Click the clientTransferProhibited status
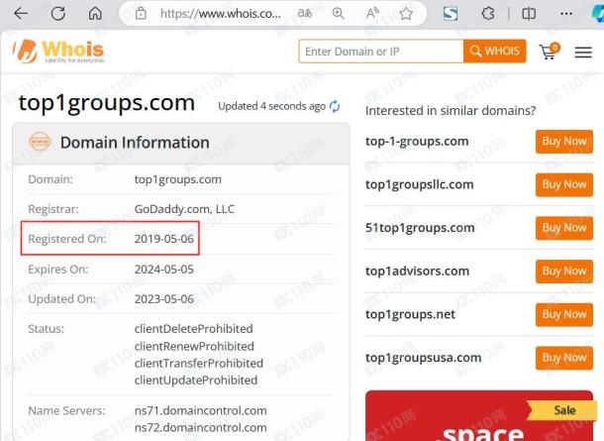This screenshot has width=604, height=441. click(x=198, y=363)
